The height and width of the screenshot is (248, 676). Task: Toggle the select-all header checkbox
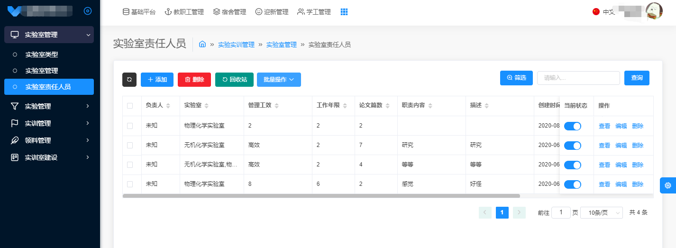tap(130, 106)
